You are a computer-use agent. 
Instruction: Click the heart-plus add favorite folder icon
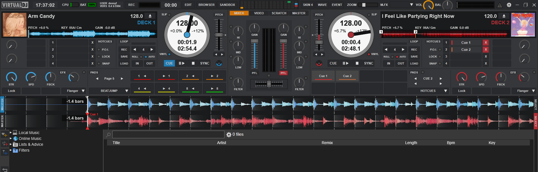coord(4,135)
